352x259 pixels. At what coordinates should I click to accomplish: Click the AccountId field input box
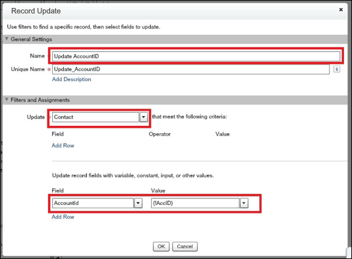point(93,203)
